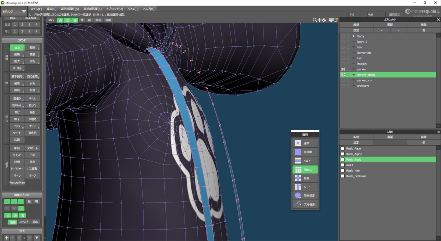Select the 移動 move command
Image resolution: width=441 pixels, height=241 pixels.
pyautogui.click(x=32, y=54)
